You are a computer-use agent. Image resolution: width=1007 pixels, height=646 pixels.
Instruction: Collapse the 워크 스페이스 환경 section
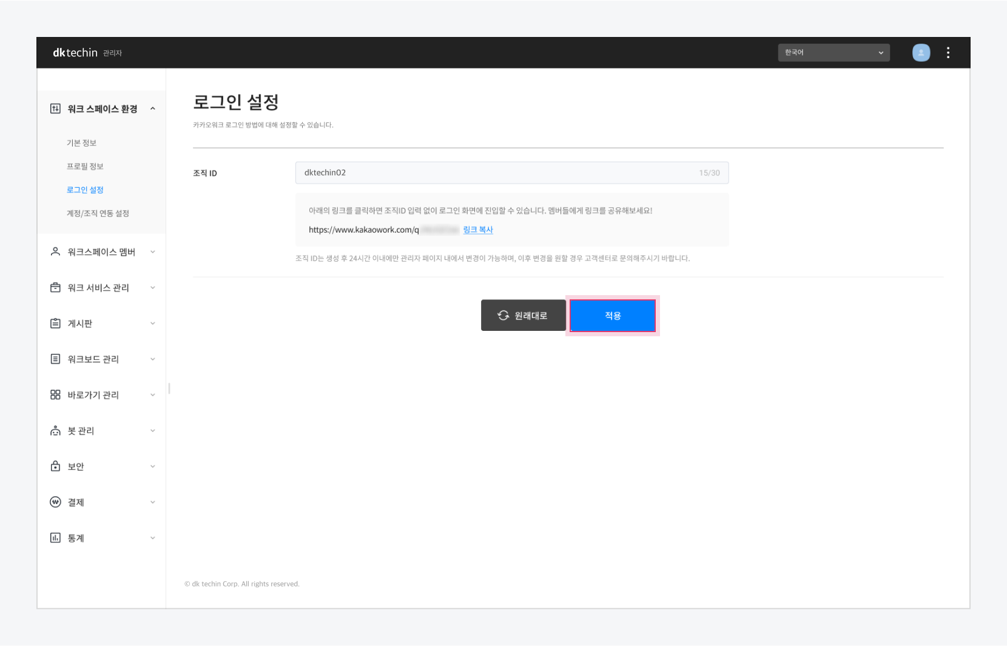152,108
